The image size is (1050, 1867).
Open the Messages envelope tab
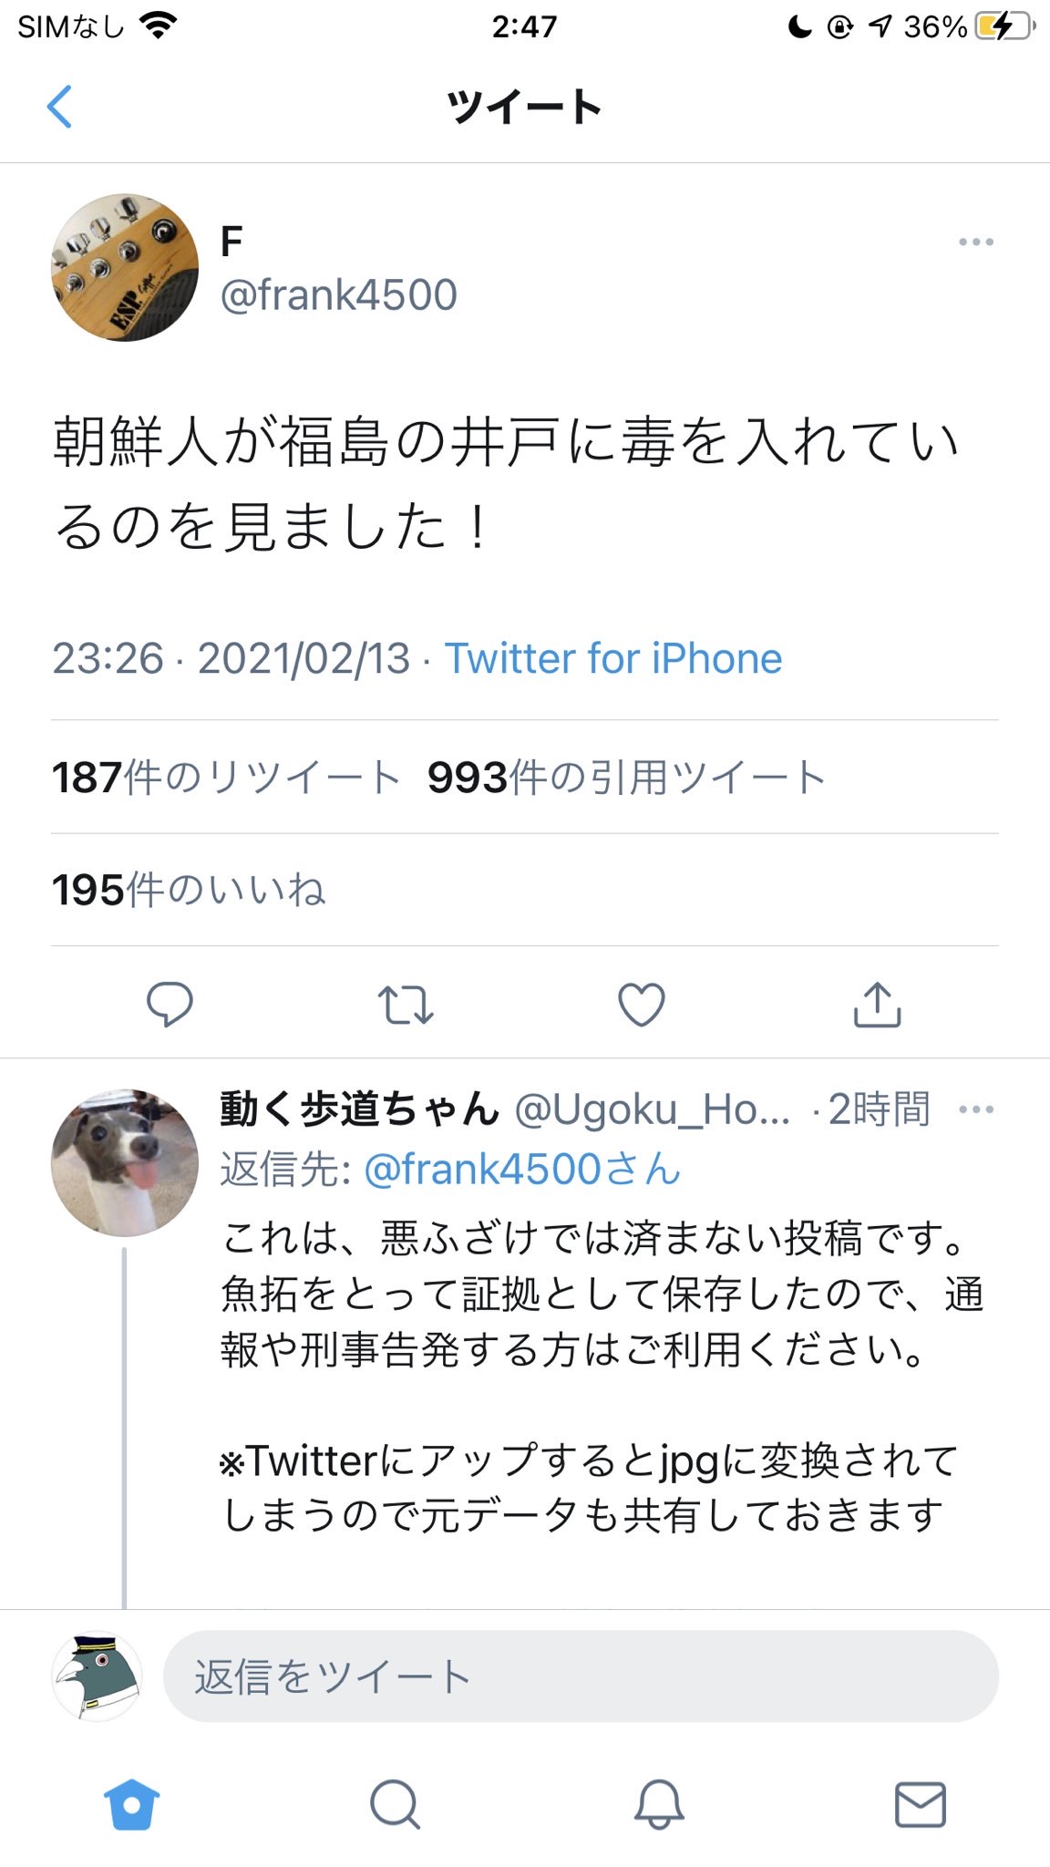[921, 1804]
